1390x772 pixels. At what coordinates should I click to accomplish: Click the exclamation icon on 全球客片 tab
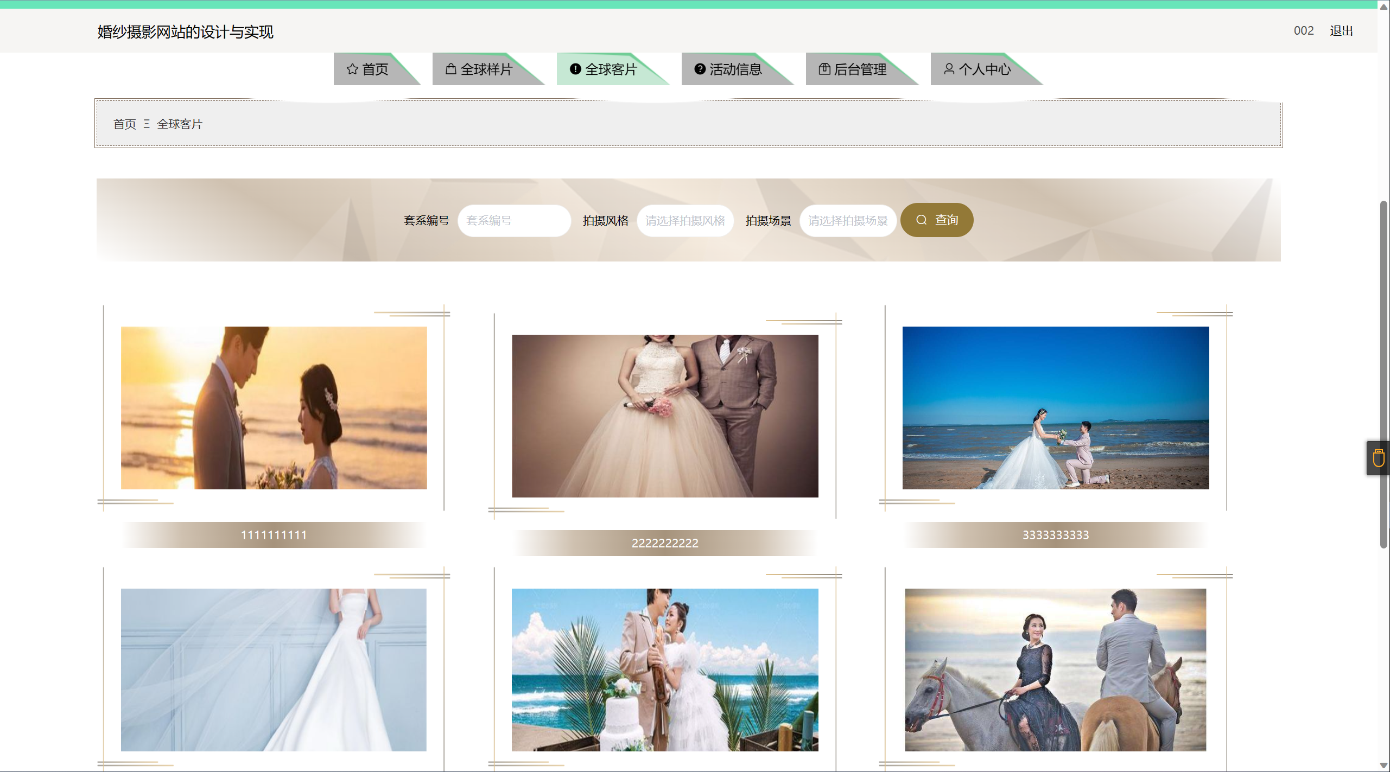pyautogui.click(x=575, y=69)
